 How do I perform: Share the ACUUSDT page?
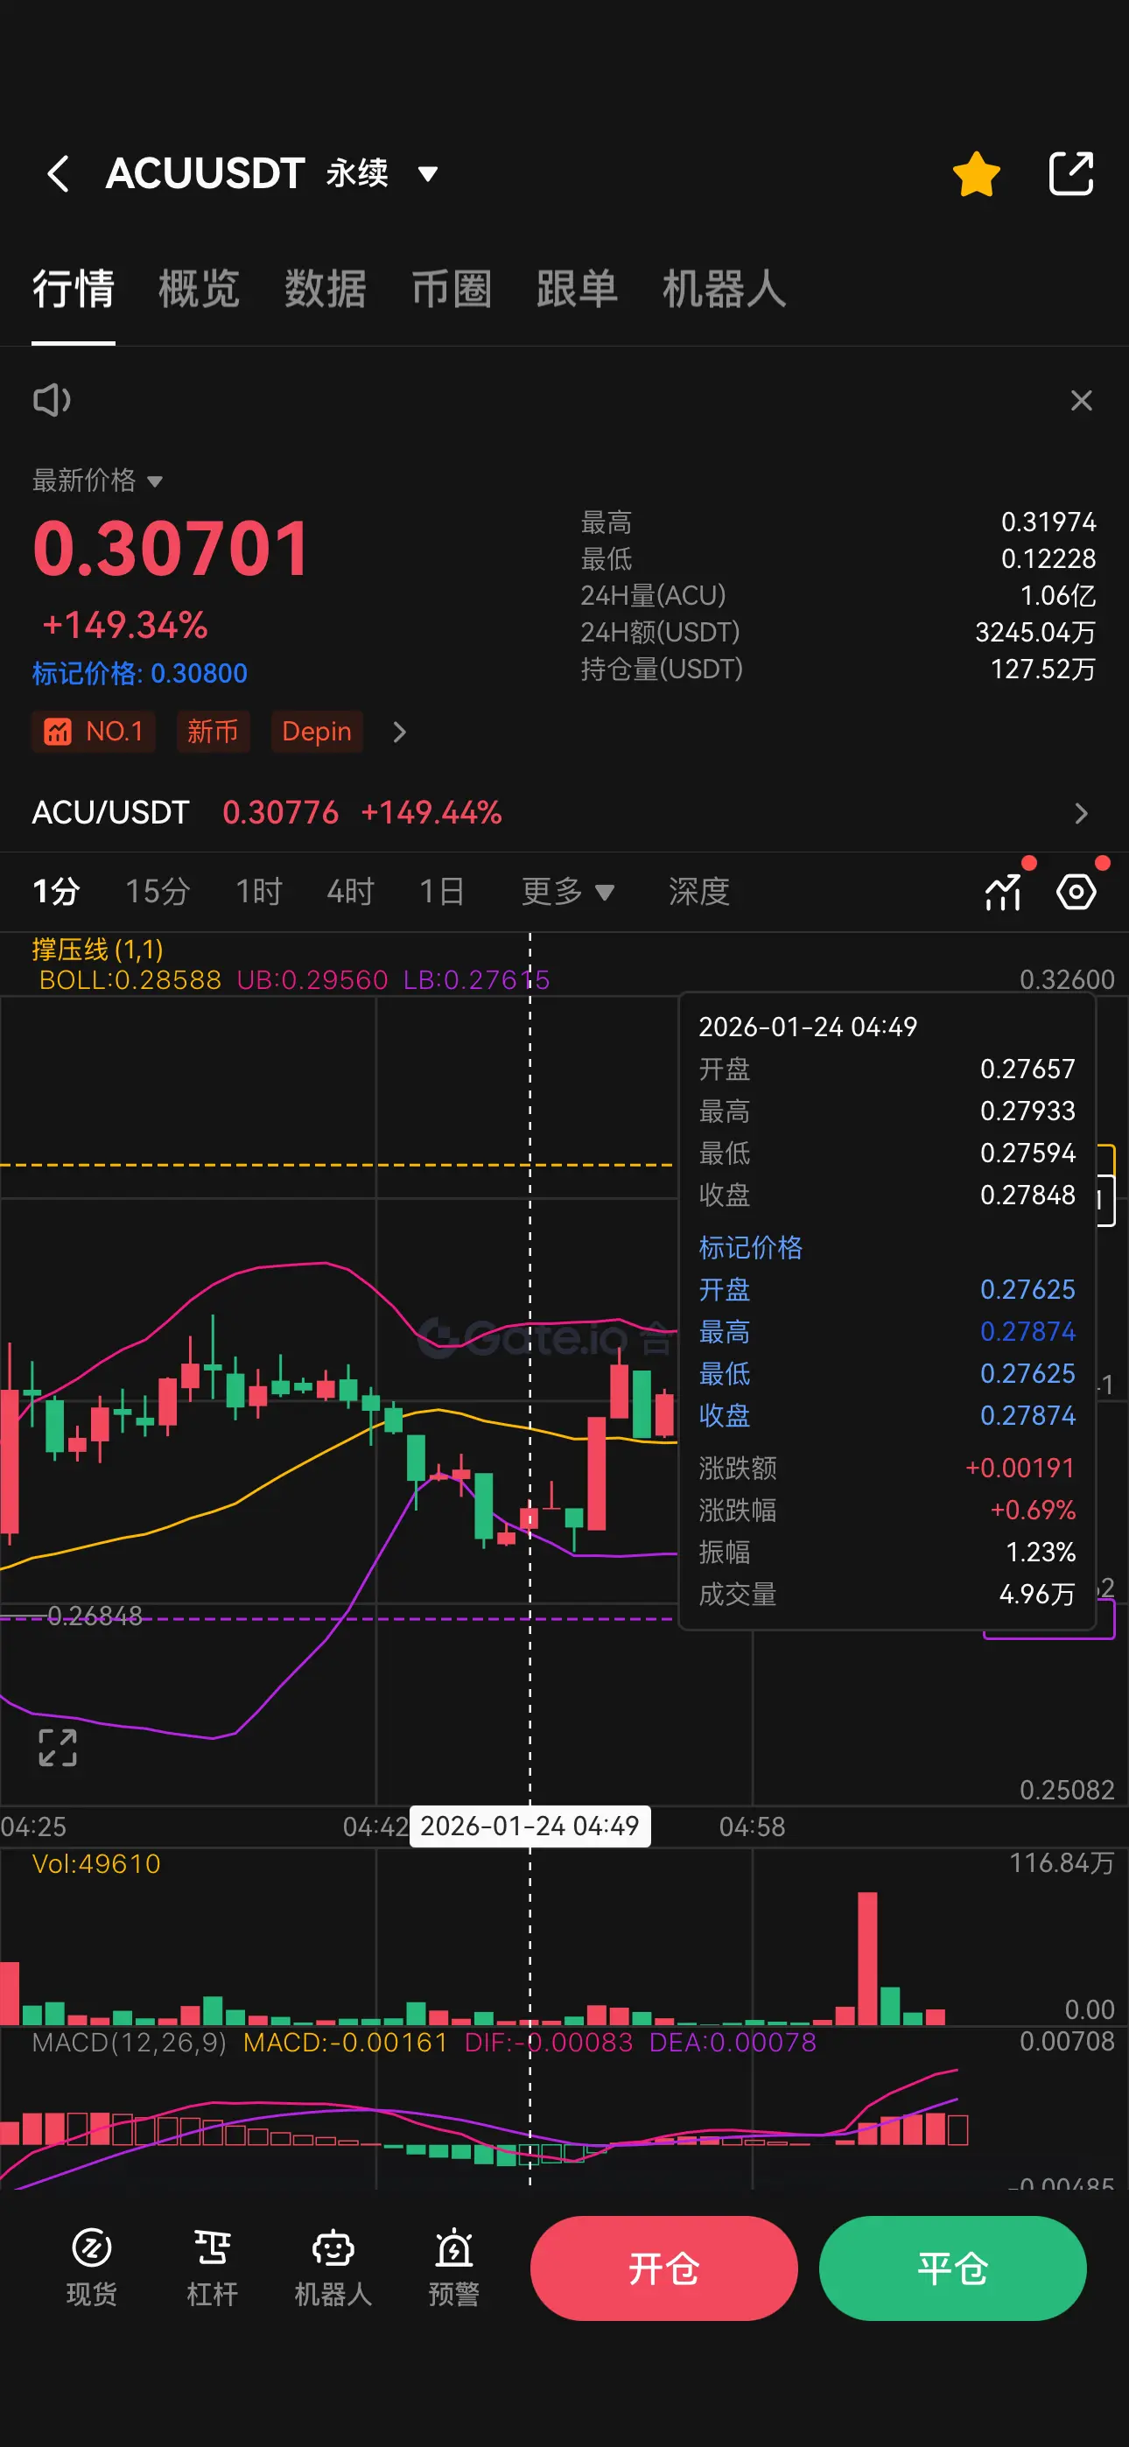[1071, 174]
